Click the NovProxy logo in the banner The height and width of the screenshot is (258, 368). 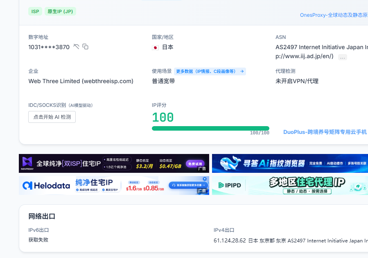pos(27,163)
